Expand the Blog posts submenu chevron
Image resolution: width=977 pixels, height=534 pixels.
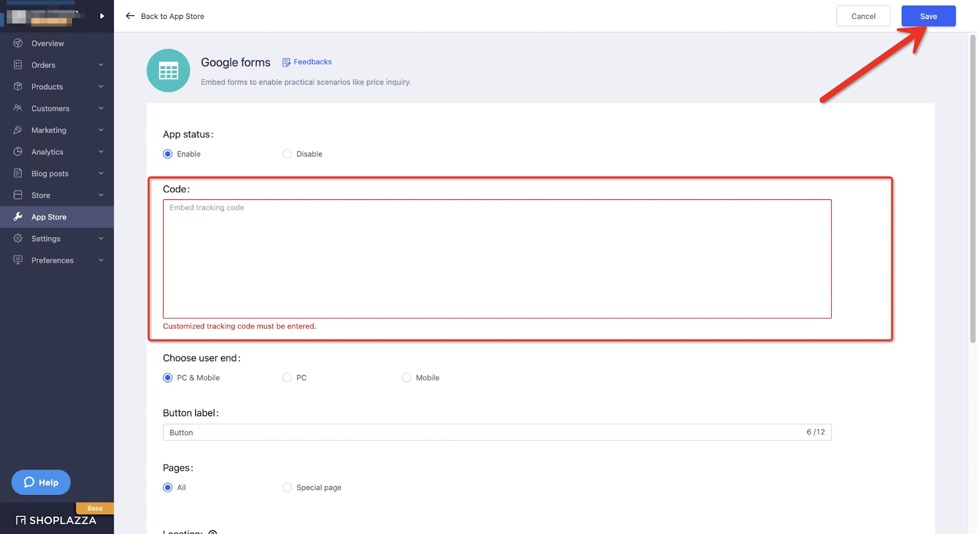(101, 173)
